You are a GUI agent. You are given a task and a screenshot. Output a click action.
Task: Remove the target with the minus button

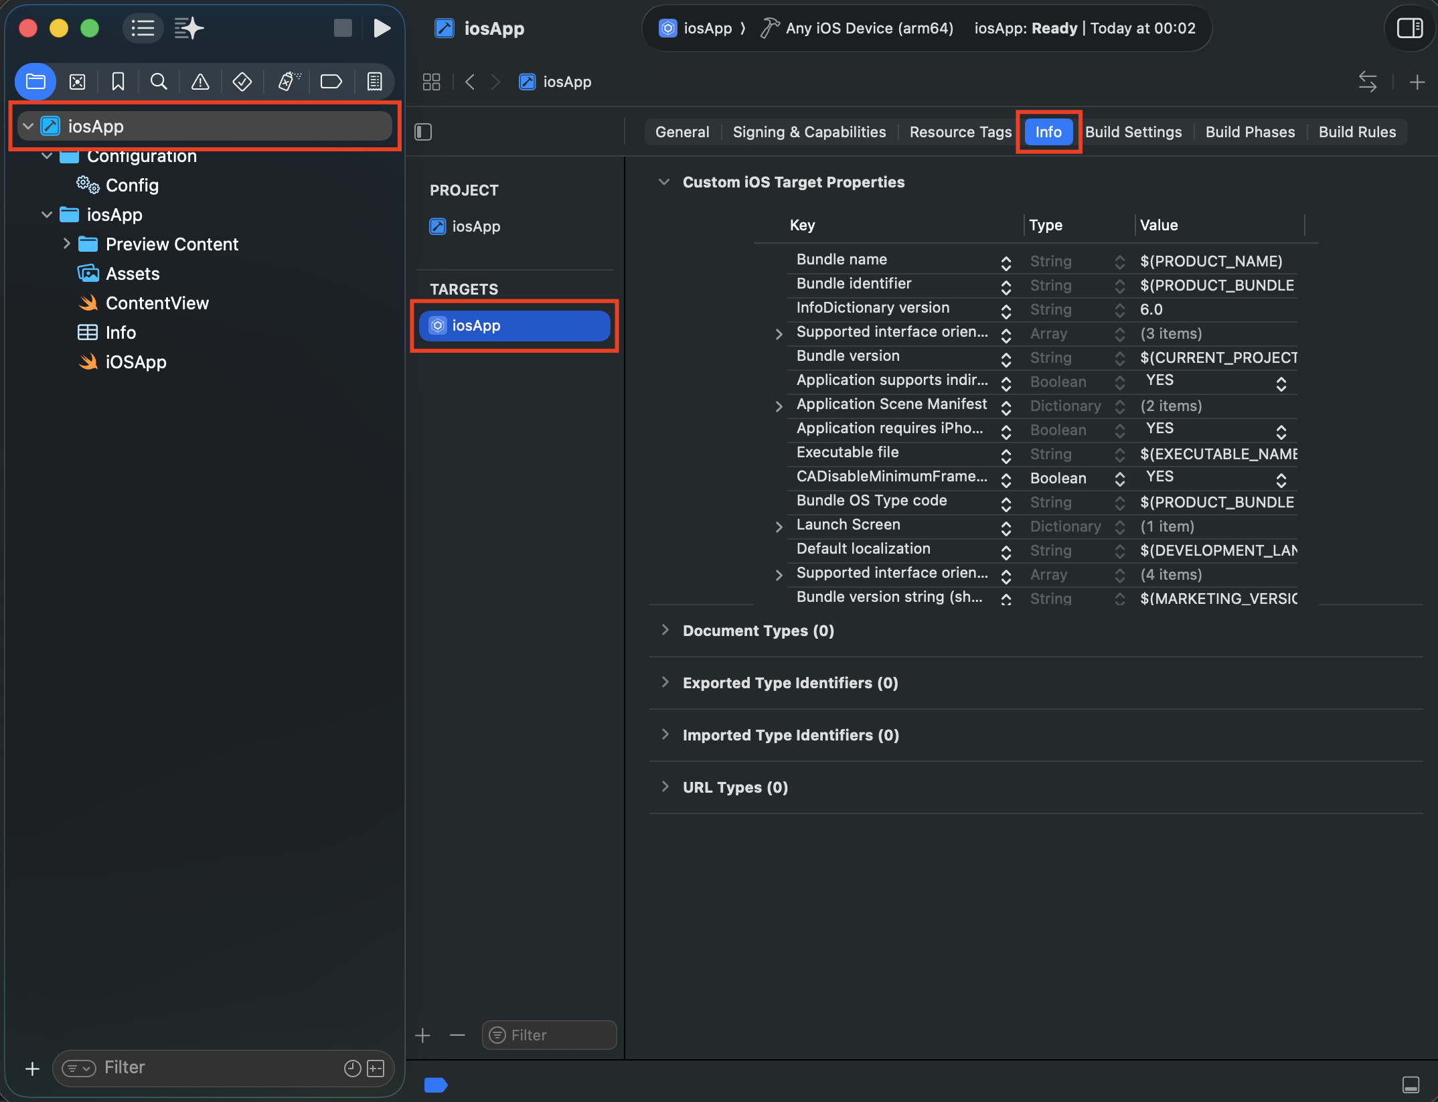[x=457, y=1036]
